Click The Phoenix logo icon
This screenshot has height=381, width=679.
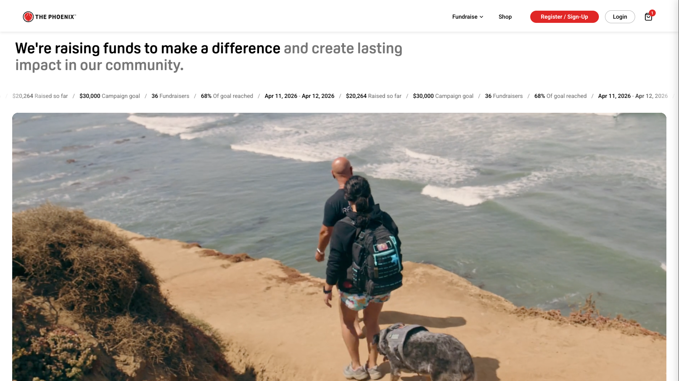(x=28, y=17)
